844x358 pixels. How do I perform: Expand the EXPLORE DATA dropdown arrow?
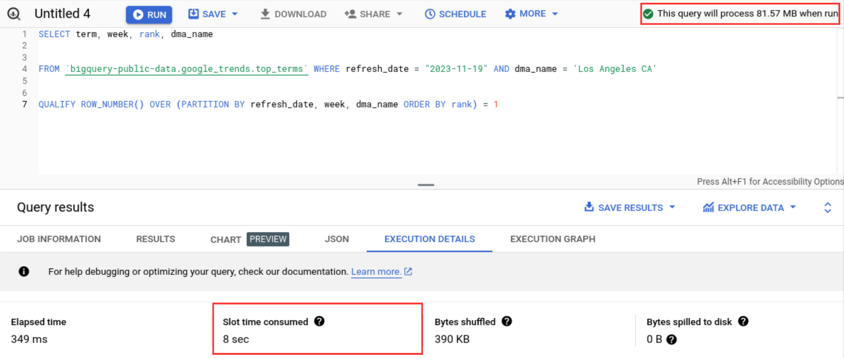point(793,207)
